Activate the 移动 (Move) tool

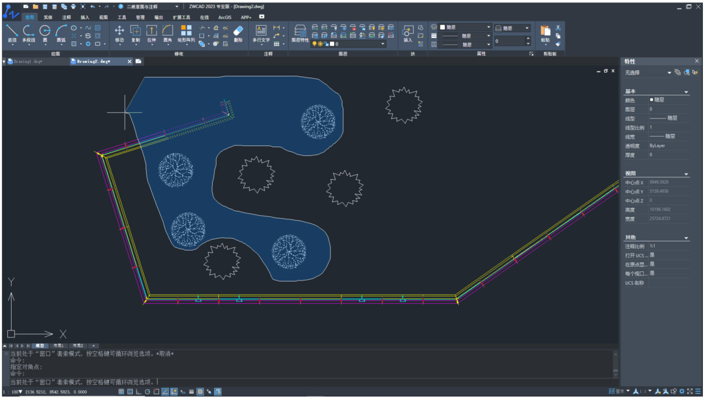[x=119, y=32]
